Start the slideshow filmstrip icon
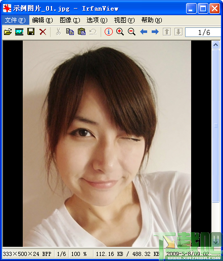This screenshot has width=223, height=261. 19,32
